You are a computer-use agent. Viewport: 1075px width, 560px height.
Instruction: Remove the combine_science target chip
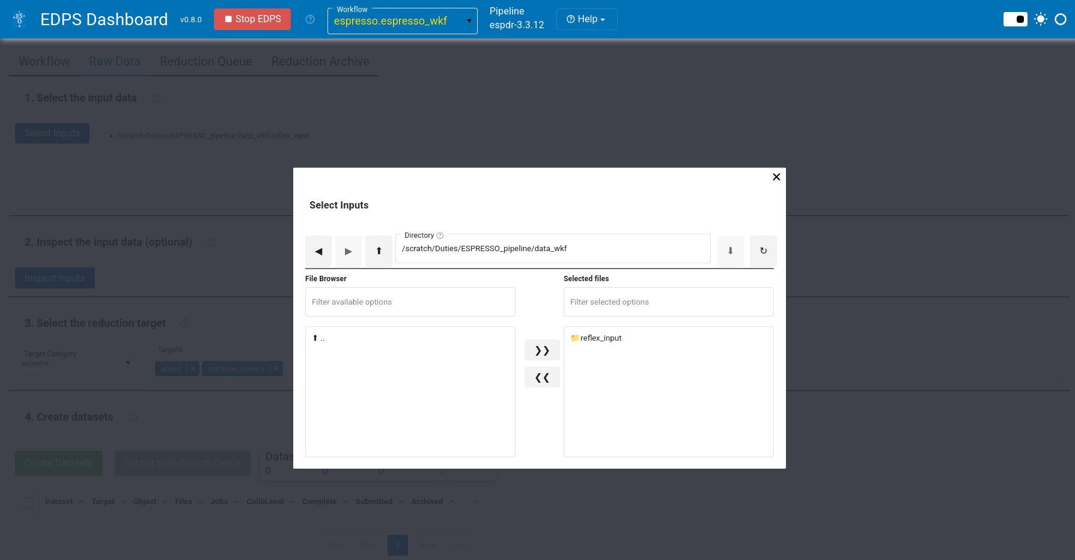276,369
